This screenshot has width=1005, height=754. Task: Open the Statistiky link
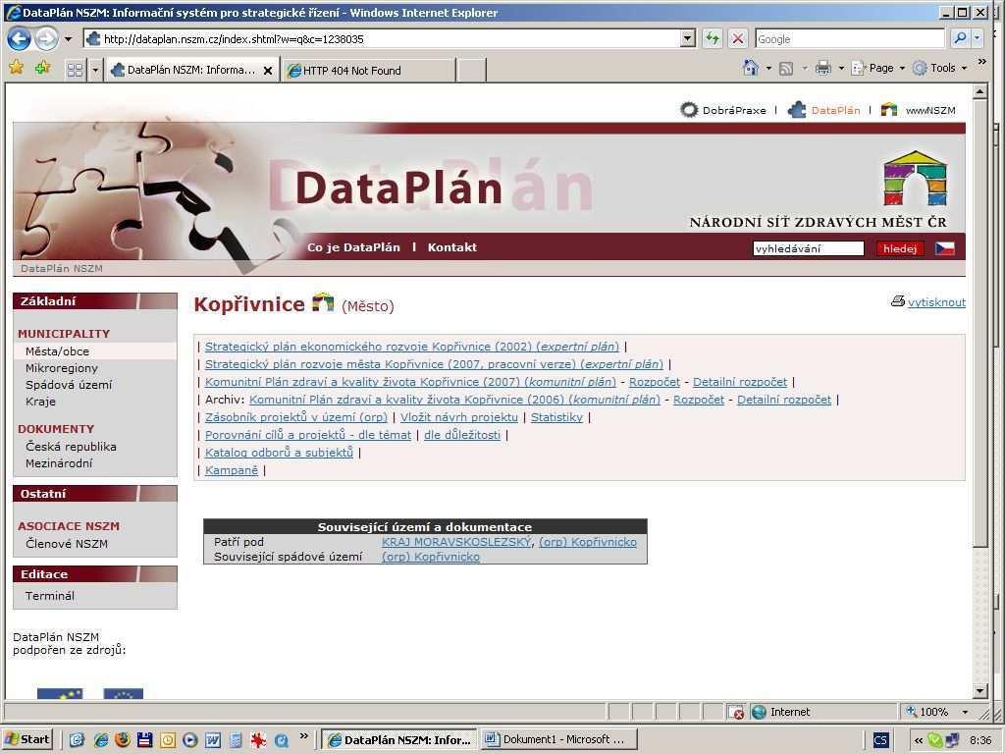click(x=557, y=417)
